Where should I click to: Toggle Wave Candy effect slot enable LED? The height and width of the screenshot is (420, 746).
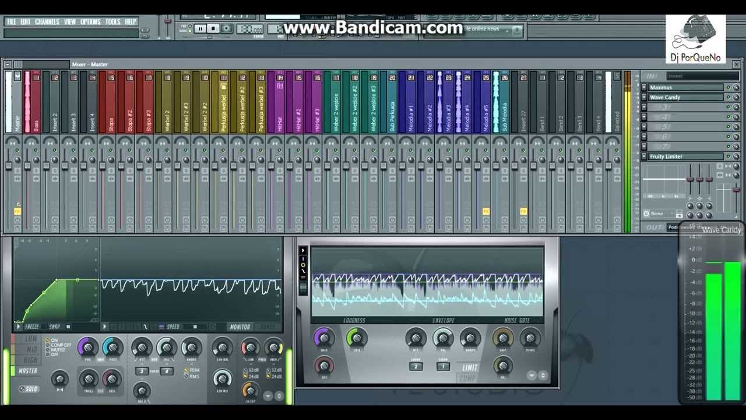(x=728, y=97)
